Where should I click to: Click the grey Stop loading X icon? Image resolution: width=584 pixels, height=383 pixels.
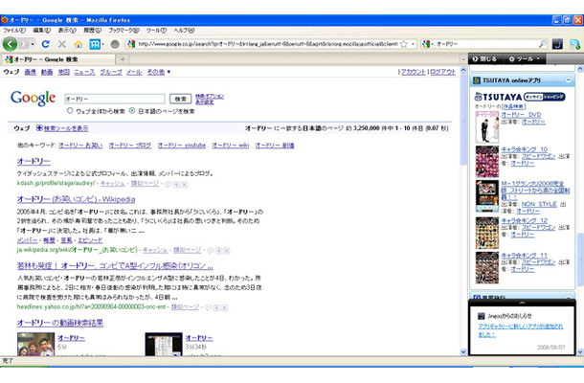(62, 44)
